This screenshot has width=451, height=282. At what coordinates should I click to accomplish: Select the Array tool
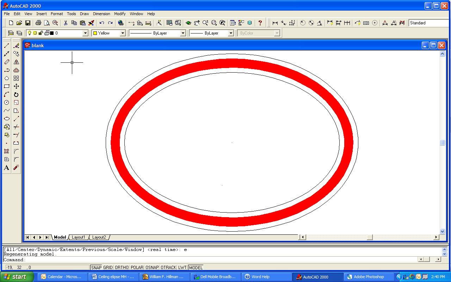16,78
